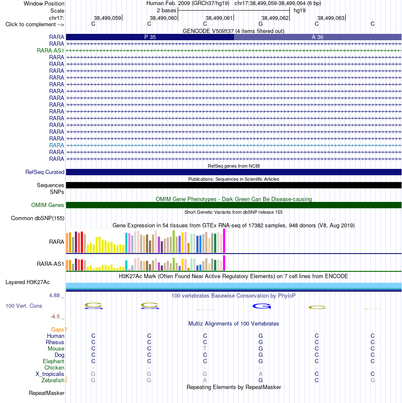Click coordinate label 38,499,060 on the ruler
This screenshot has width=402, height=403.
pos(163,18)
